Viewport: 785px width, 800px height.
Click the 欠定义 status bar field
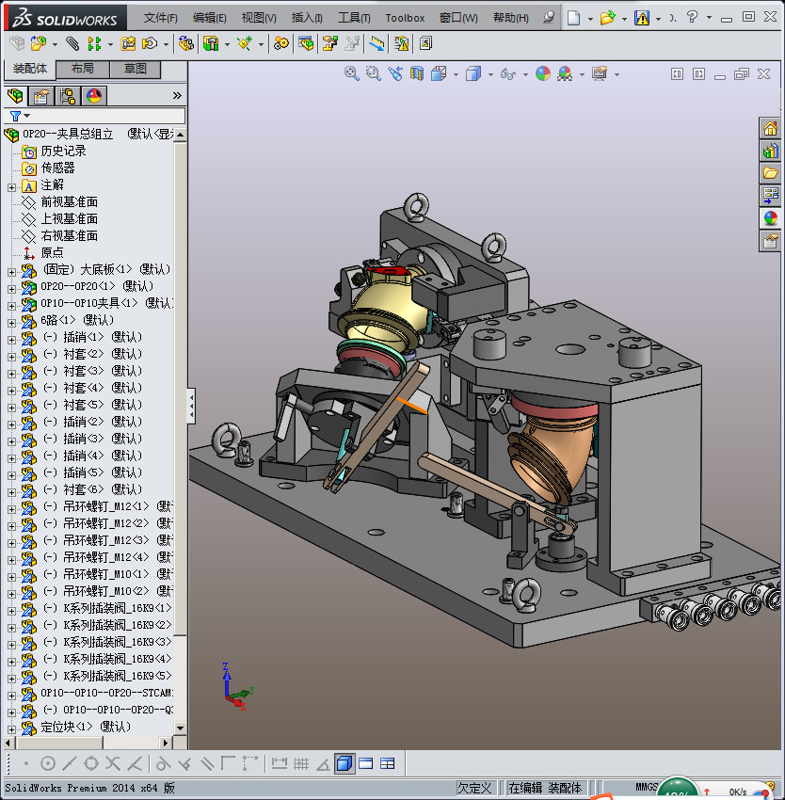[x=474, y=788]
